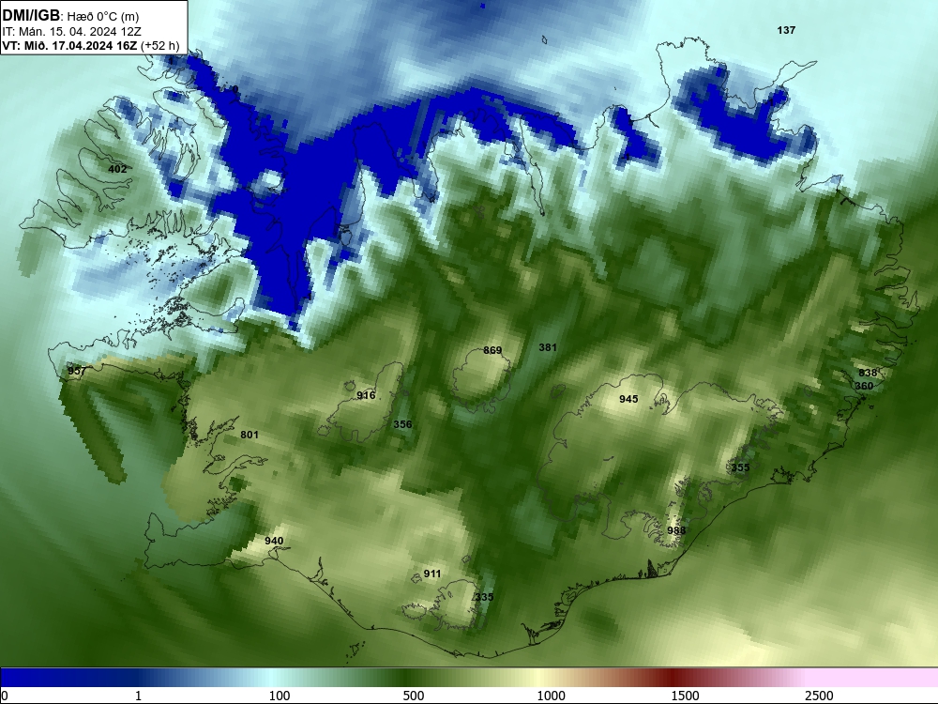Image resolution: width=938 pixels, height=704 pixels.
Task: Click the 'VT: Mið. 17.04.2024 16Z' line
Action: pos(69,45)
